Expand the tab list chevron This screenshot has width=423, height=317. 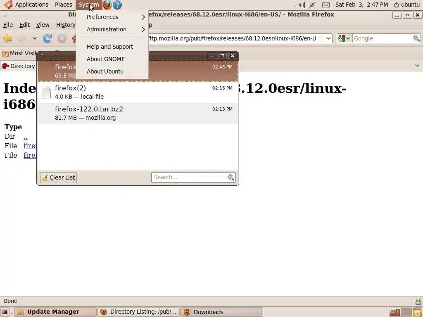tap(417, 66)
